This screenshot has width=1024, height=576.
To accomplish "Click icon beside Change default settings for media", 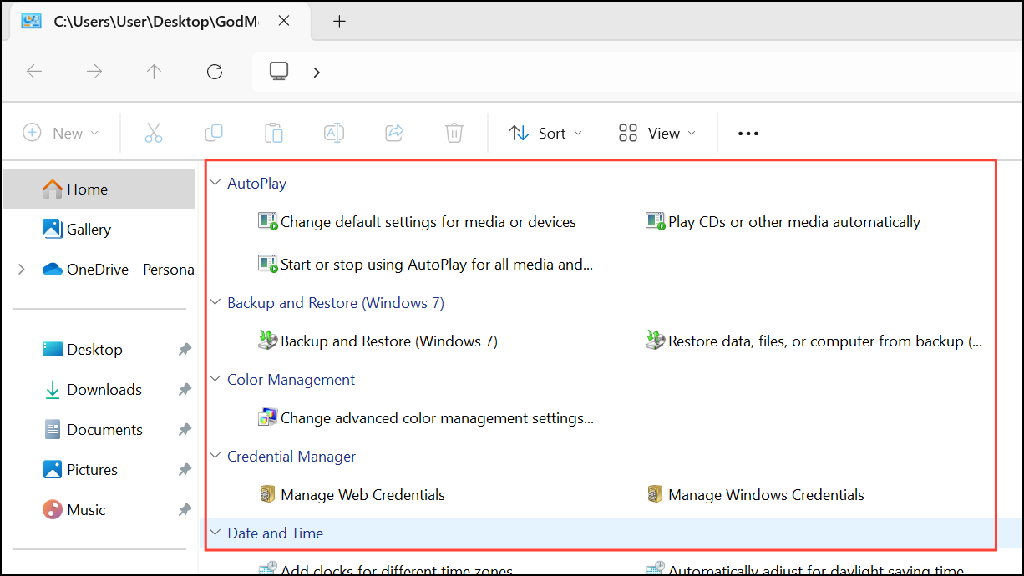I will (x=267, y=222).
